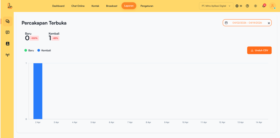Click the app logo in top-left corner

[x=10, y=6]
